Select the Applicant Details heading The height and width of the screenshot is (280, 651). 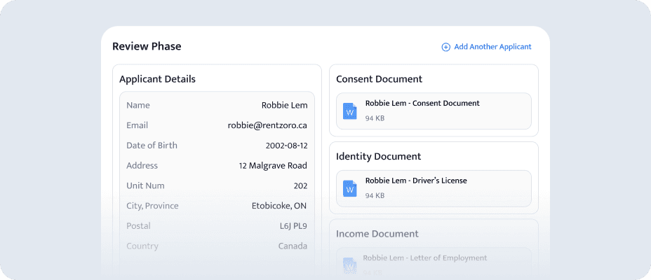pyautogui.click(x=157, y=79)
